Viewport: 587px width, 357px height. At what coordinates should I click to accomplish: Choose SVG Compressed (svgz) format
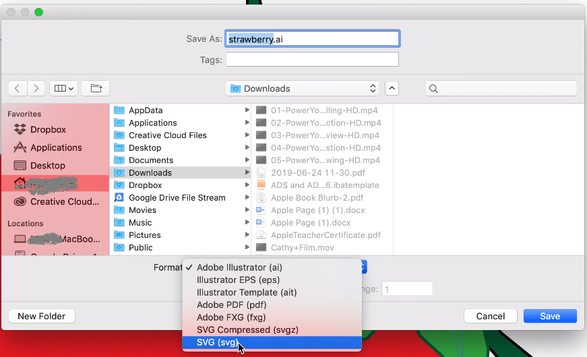click(x=272, y=329)
